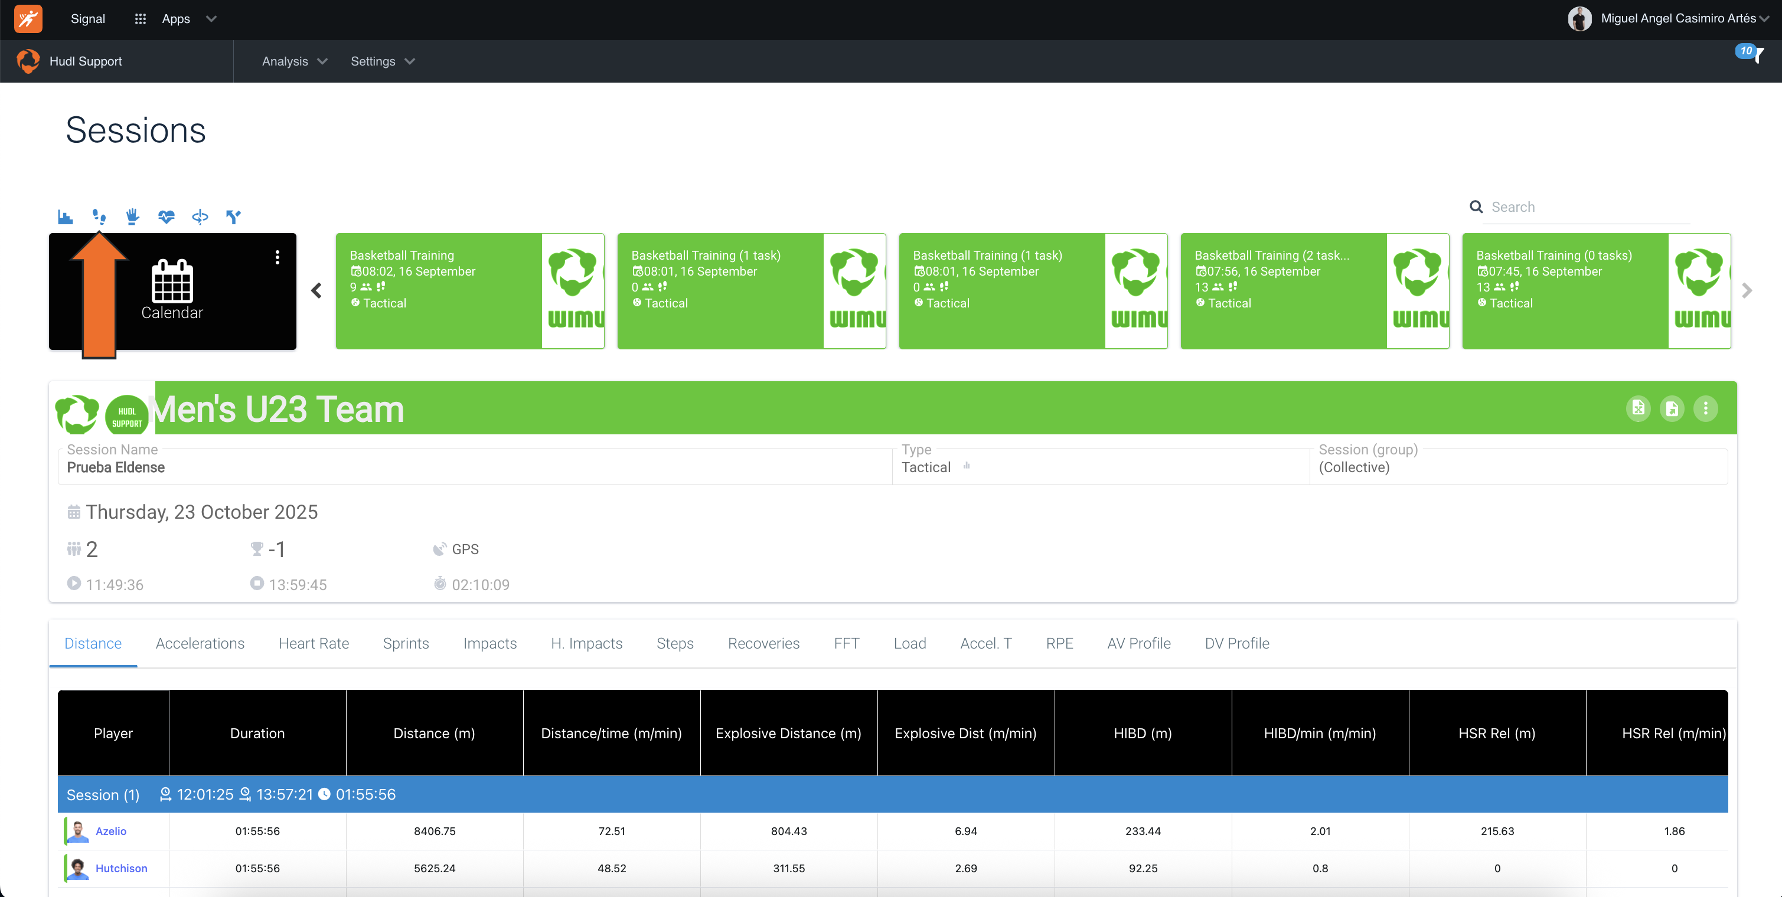Screen dimensions: 1782x897
Task: Select the Basketball Training (0 tasks) 07:45 card
Action: (x=1597, y=290)
